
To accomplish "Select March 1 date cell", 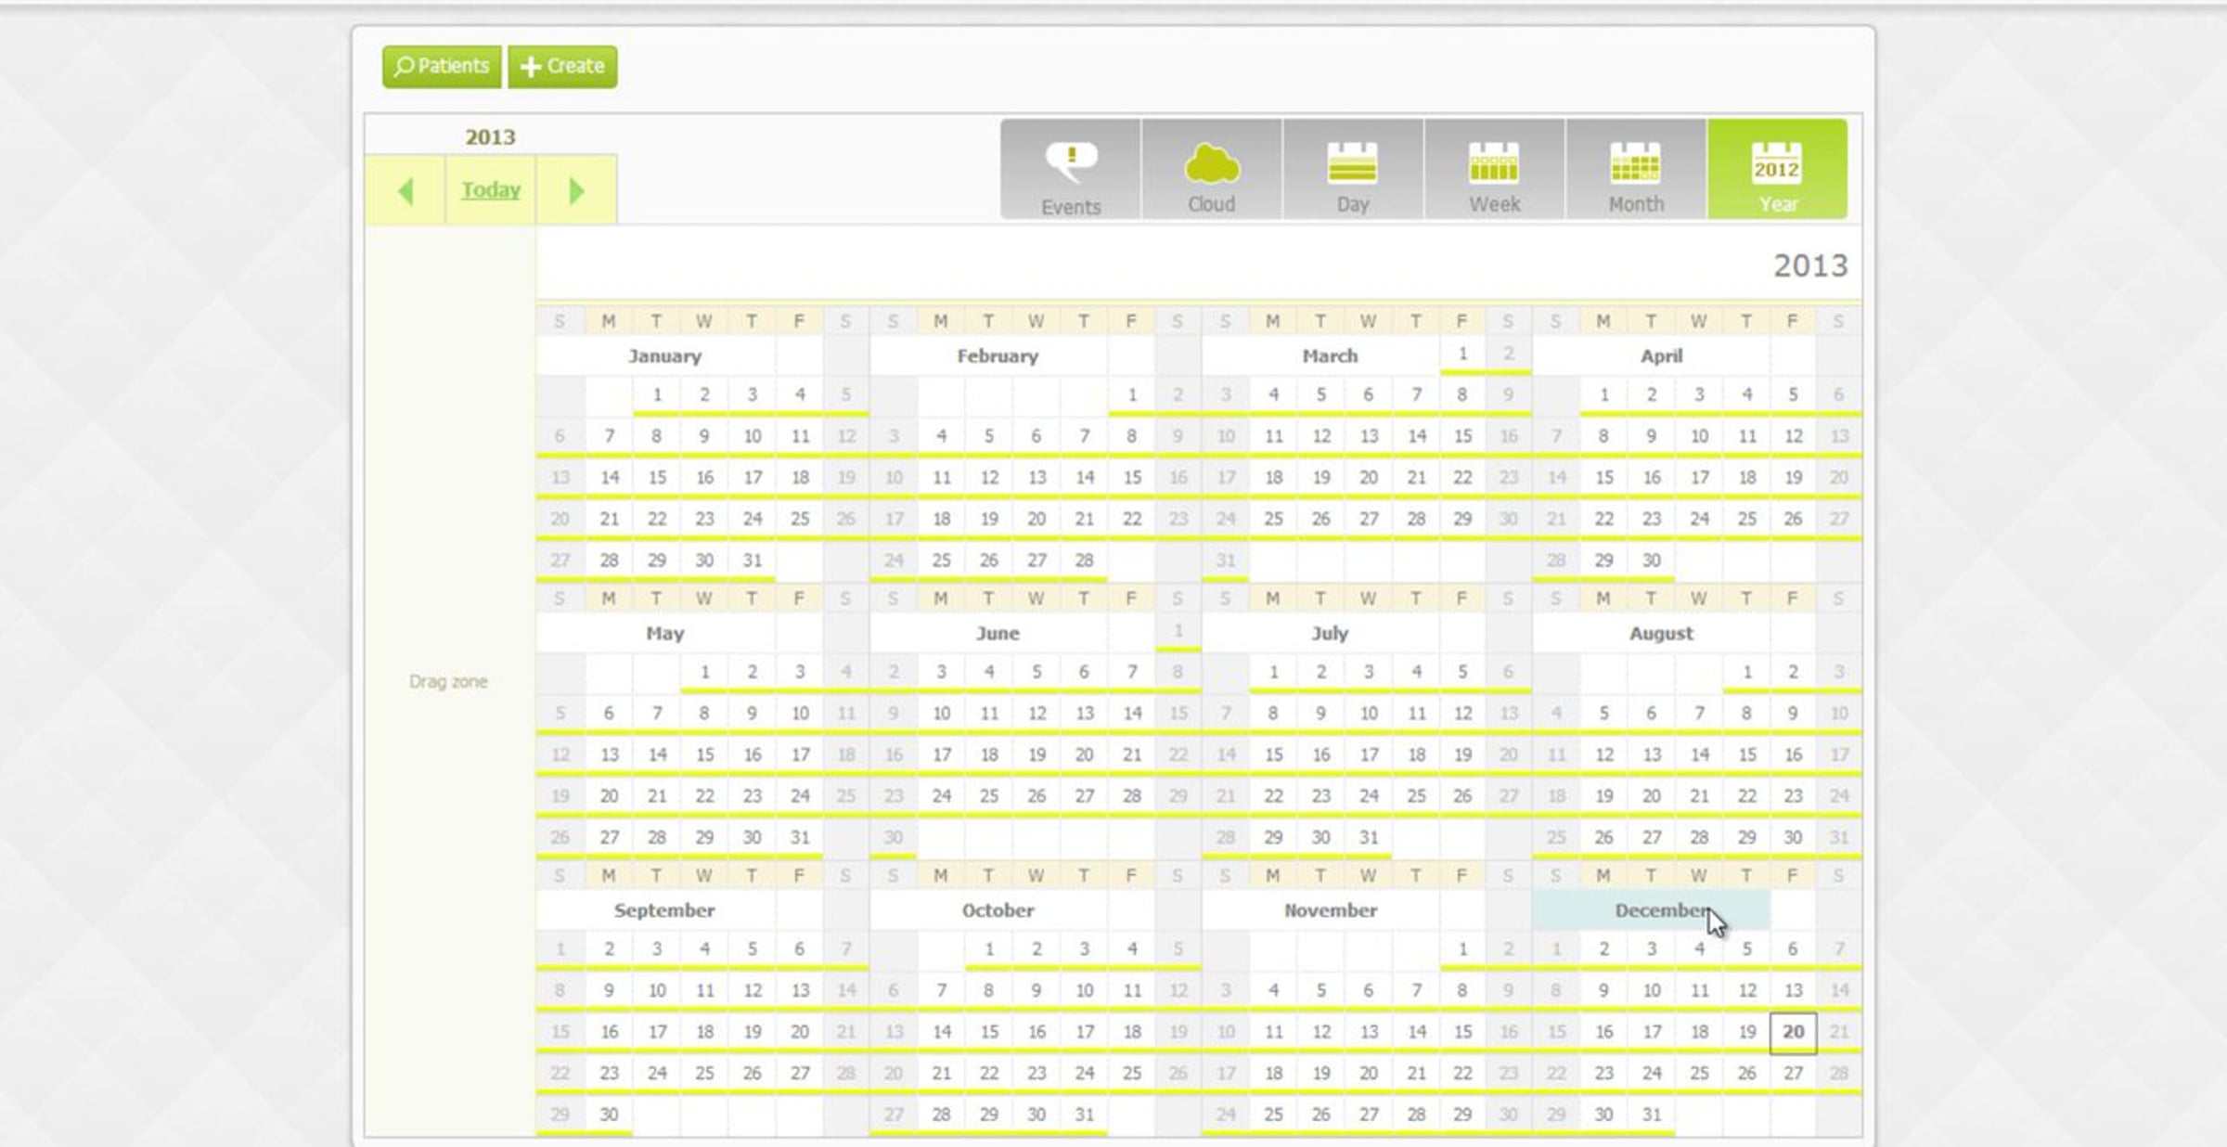I will click(x=1462, y=354).
